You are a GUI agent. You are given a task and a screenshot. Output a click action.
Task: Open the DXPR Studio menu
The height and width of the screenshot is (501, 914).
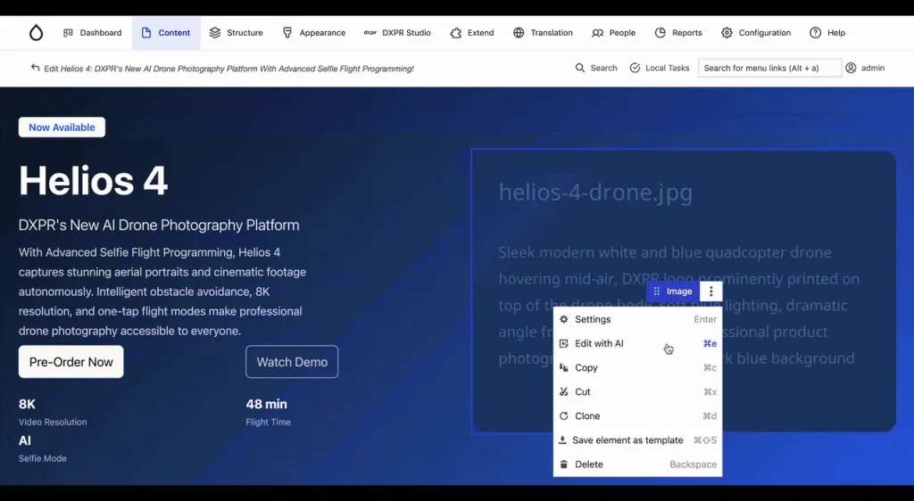(397, 33)
